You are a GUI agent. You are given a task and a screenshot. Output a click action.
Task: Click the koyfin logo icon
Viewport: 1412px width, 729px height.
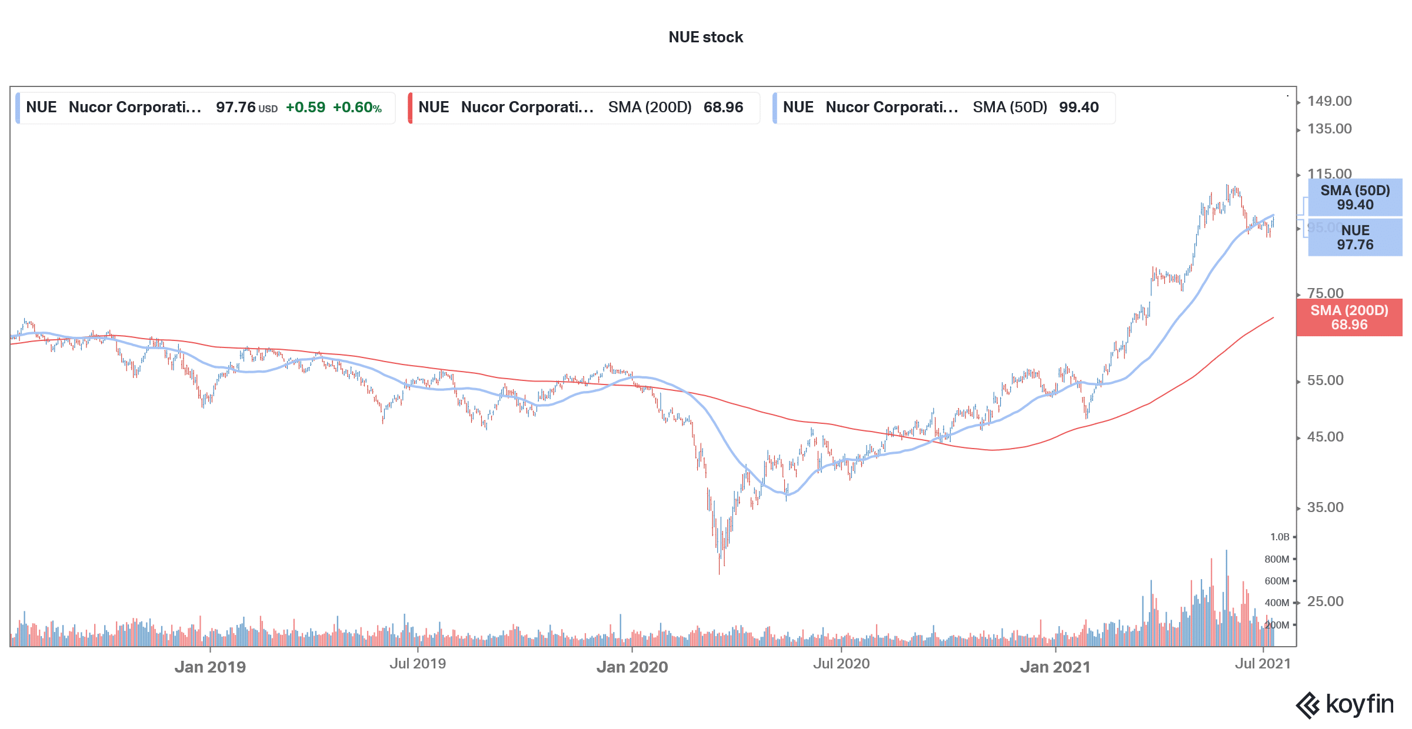coord(1307,705)
